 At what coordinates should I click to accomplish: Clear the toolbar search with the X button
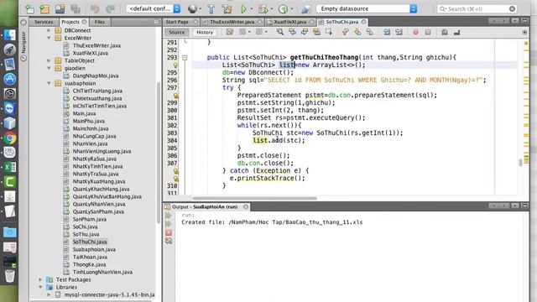click(513, 8)
